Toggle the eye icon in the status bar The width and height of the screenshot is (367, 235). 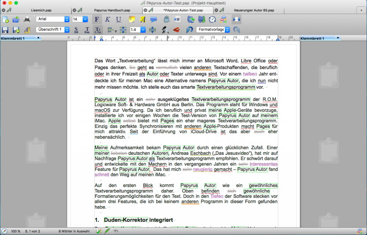pyautogui.click(x=116, y=231)
